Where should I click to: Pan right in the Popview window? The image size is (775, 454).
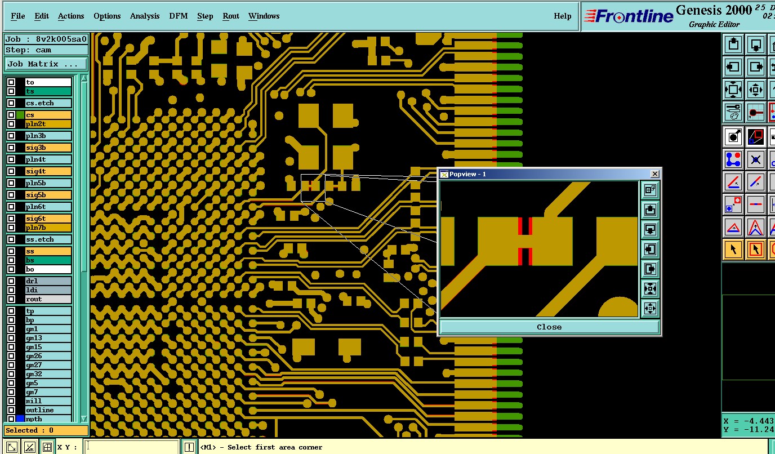650,269
